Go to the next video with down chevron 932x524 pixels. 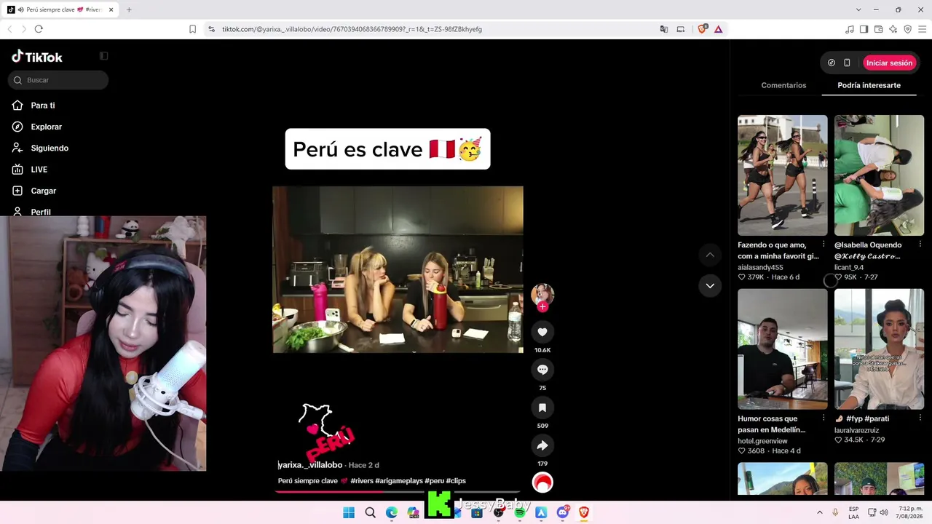point(710,286)
